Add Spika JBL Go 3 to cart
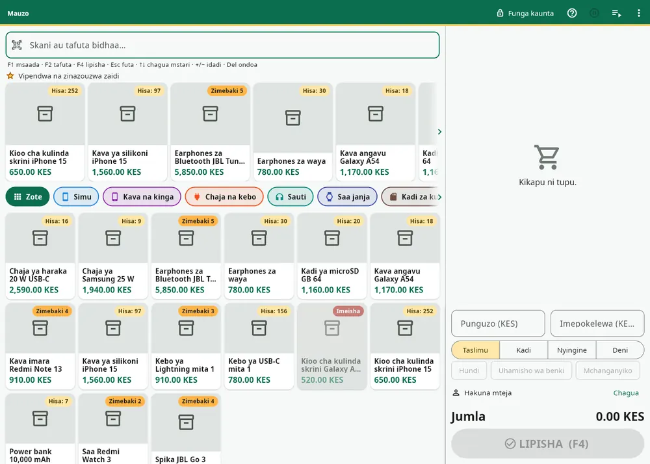The width and height of the screenshot is (650, 464). click(186, 429)
